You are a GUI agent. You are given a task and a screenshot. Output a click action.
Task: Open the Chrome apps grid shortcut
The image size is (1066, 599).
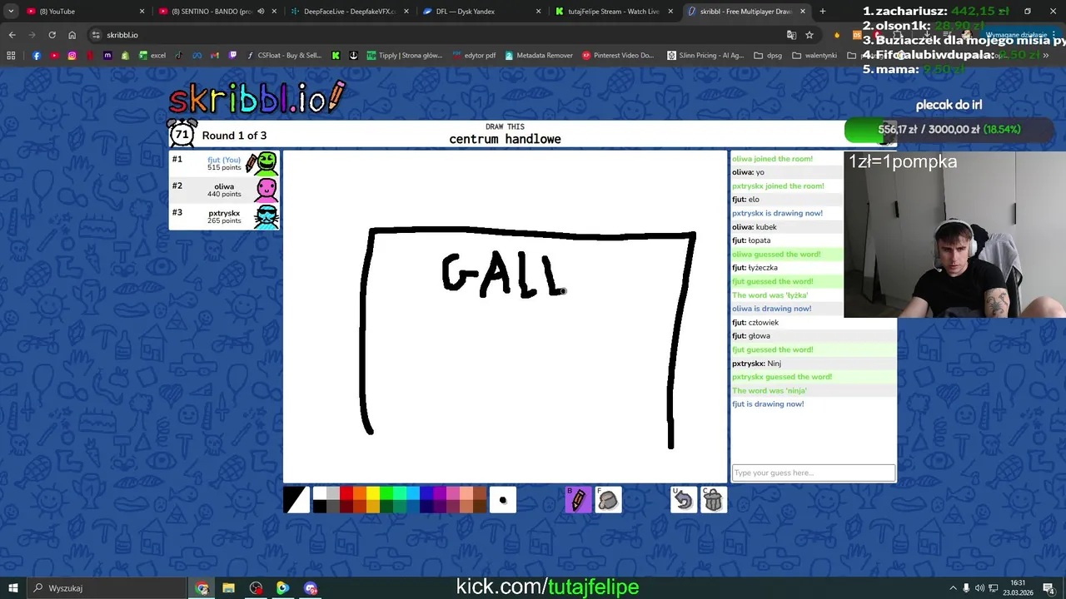click(x=11, y=56)
